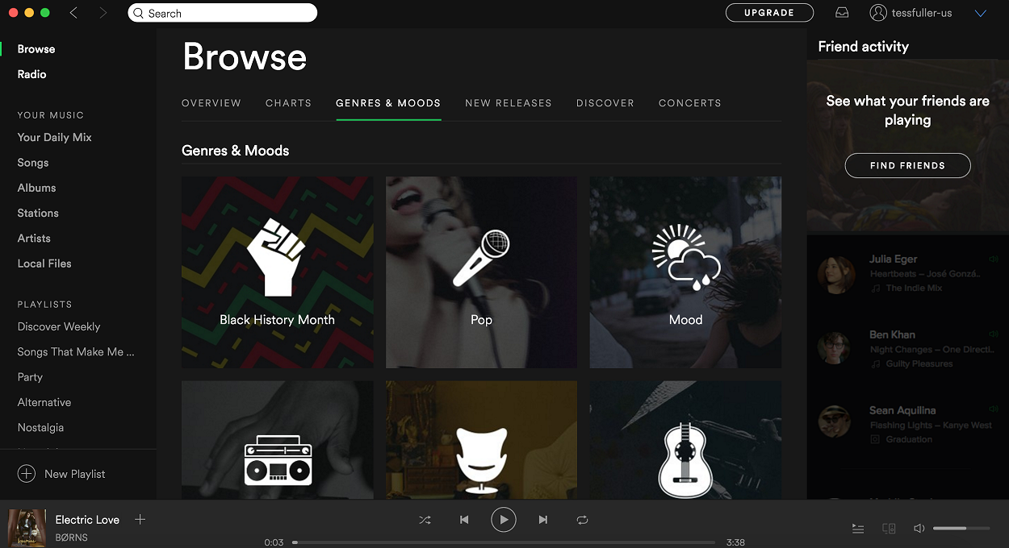Skip to the next track

(543, 520)
